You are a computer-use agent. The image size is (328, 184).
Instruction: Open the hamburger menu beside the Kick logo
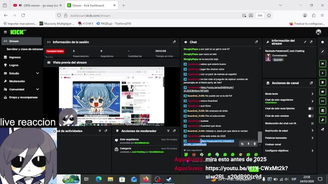(x=5, y=32)
